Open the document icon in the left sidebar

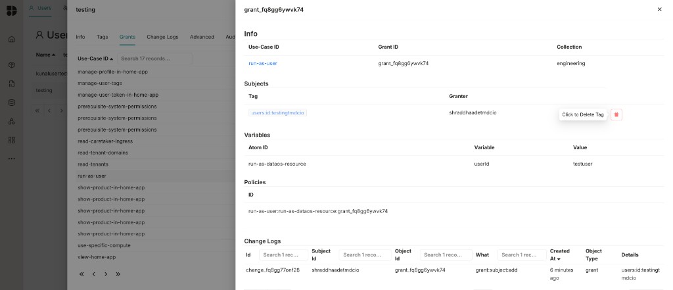tap(12, 84)
